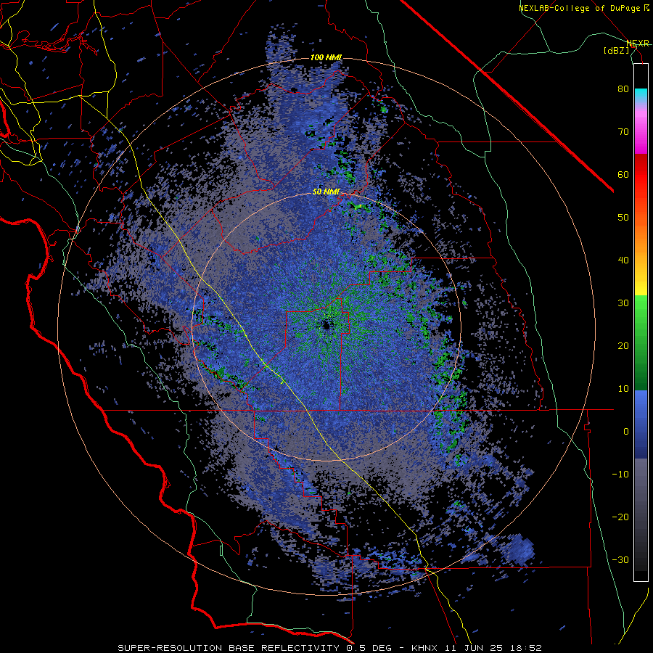Click the 20 dBZ scale value

[623, 346]
